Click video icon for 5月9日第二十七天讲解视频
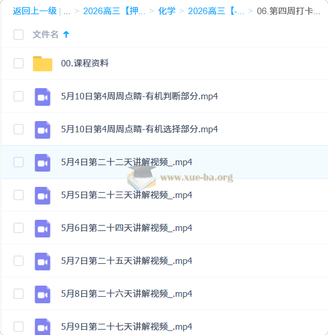Image resolution: width=328 pixels, height=335 pixels. 42,327
